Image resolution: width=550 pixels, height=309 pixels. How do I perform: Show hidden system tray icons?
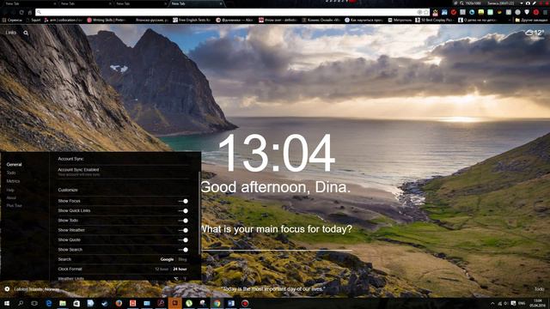(x=492, y=303)
